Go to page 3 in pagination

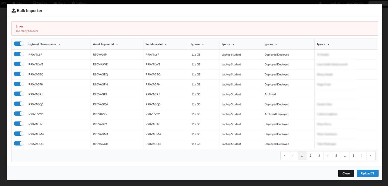tap(319, 155)
